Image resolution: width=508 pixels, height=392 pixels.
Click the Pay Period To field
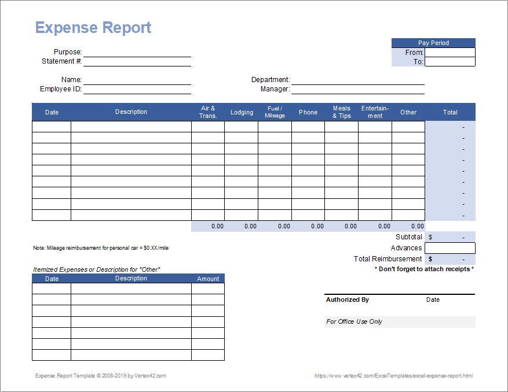tap(449, 61)
